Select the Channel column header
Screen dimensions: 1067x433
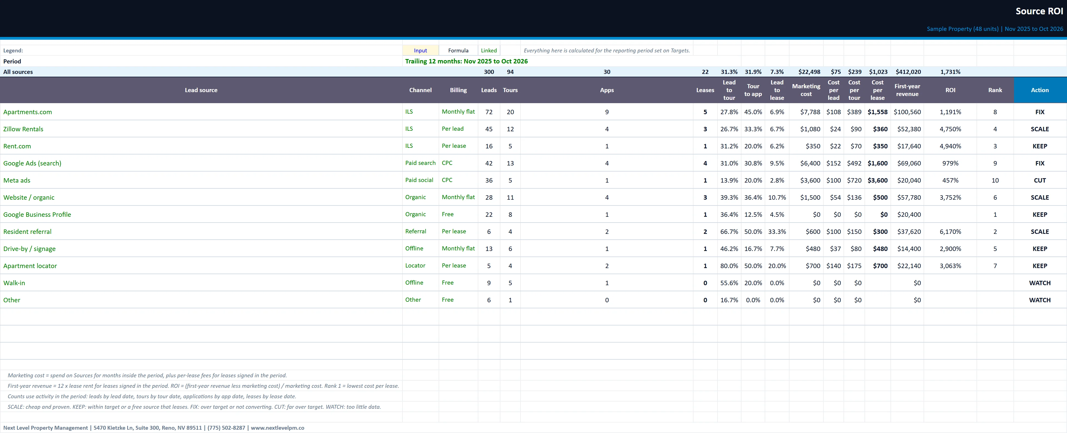420,90
